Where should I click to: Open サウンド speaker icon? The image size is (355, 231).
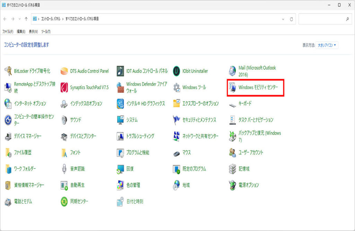pos(64,120)
